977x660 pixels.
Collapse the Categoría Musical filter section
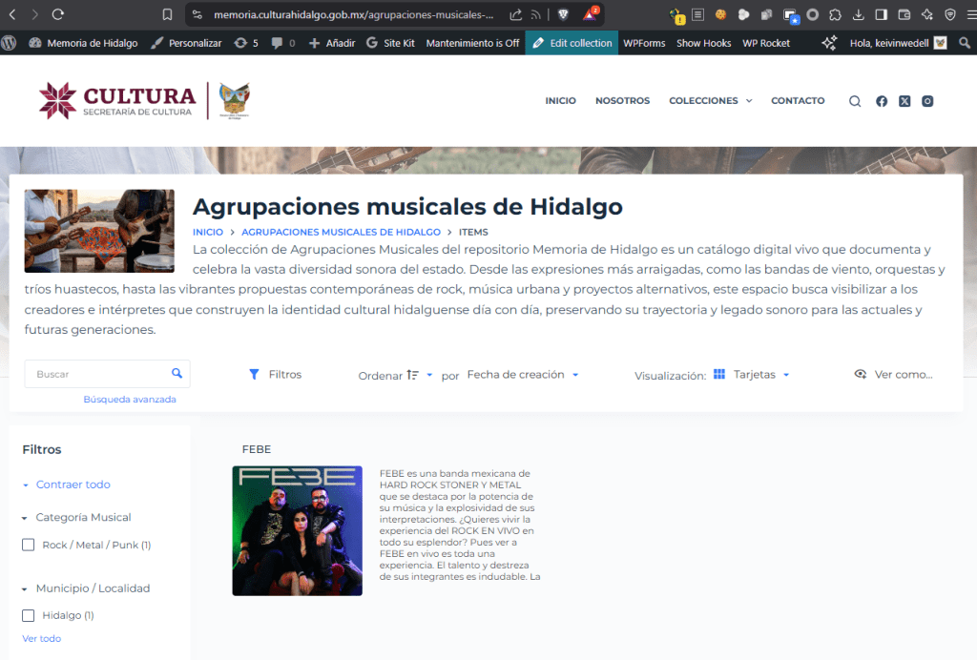point(25,518)
